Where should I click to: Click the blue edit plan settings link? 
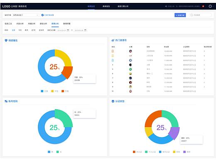tap(49, 15)
